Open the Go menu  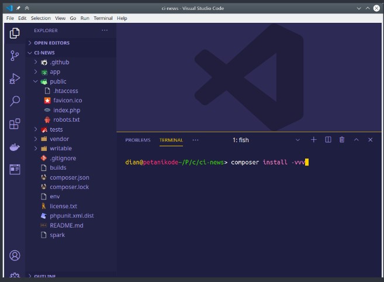coord(72,18)
